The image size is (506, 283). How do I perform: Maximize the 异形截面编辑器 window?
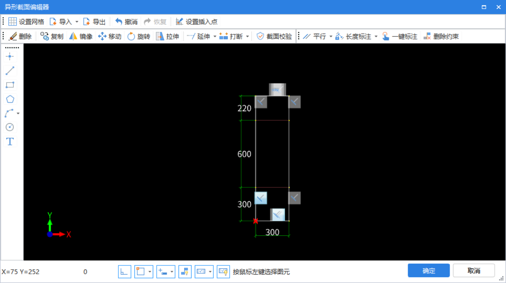(484, 7)
